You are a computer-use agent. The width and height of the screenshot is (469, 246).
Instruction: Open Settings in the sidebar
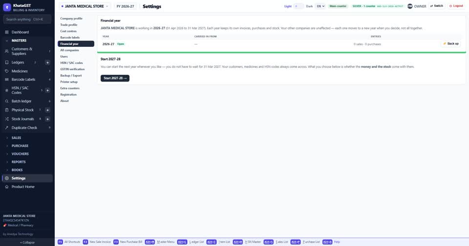[27, 178]
